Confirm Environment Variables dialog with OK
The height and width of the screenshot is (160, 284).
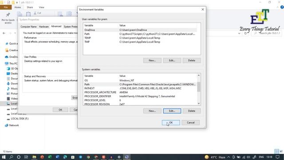[171, 123]
